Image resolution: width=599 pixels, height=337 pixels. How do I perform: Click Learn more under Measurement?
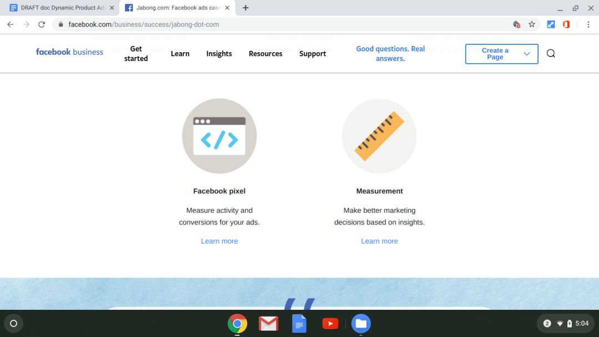click(379, 241)
